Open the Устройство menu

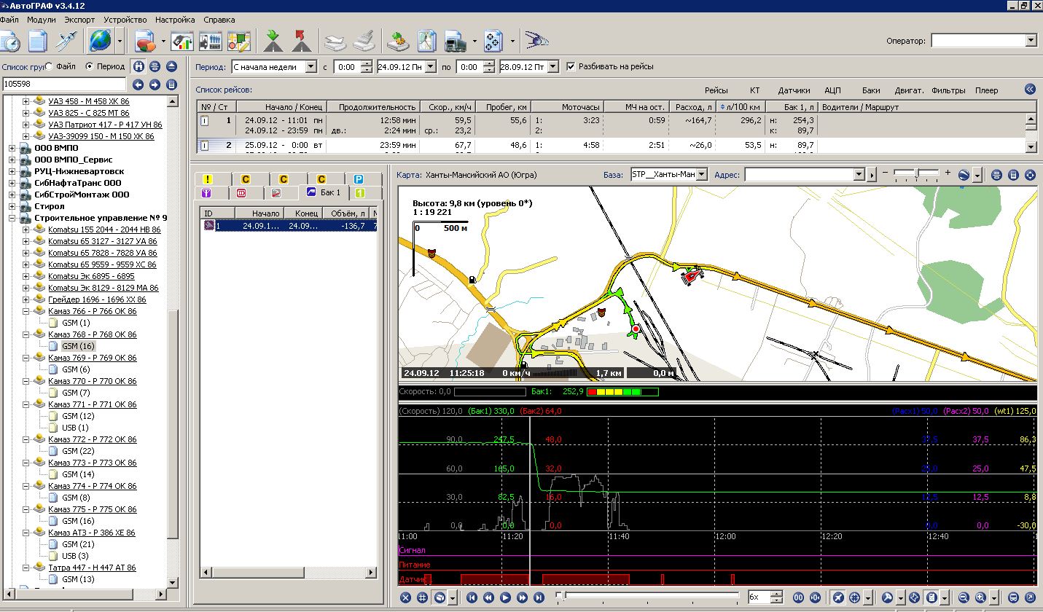[125, 20]
